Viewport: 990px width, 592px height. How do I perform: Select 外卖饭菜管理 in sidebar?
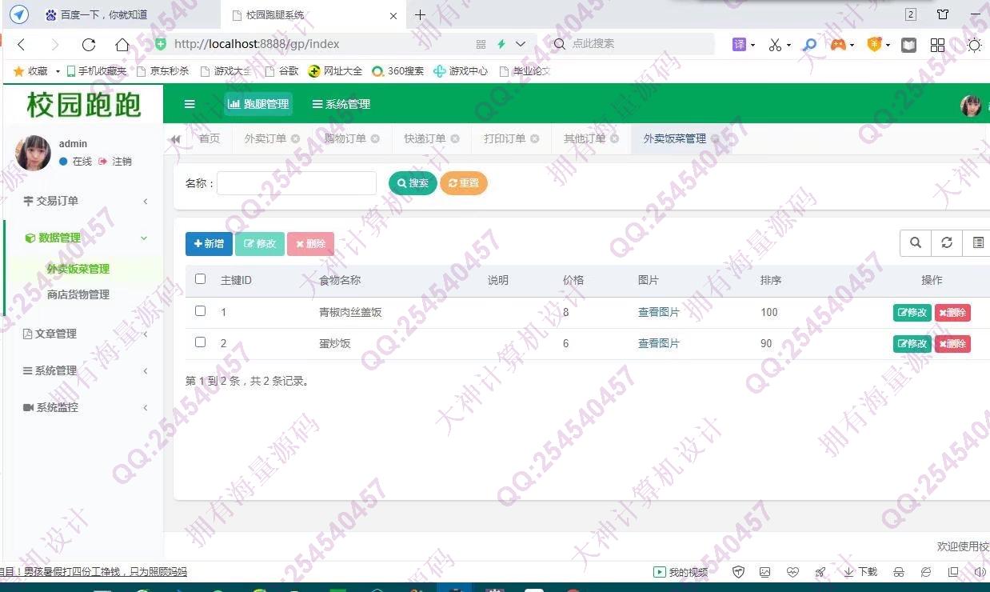[78, 270]
